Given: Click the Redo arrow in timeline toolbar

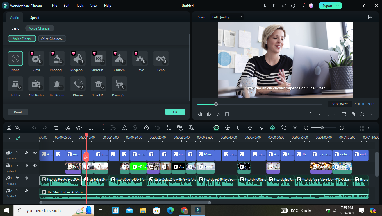Looking at the screenshot, I should click(45, 128).
